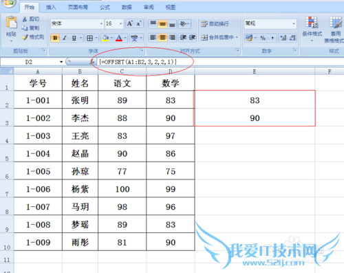Open Format as Table (套用表格格式)
This screenshot has height=273, width=344.
[334, 30]
